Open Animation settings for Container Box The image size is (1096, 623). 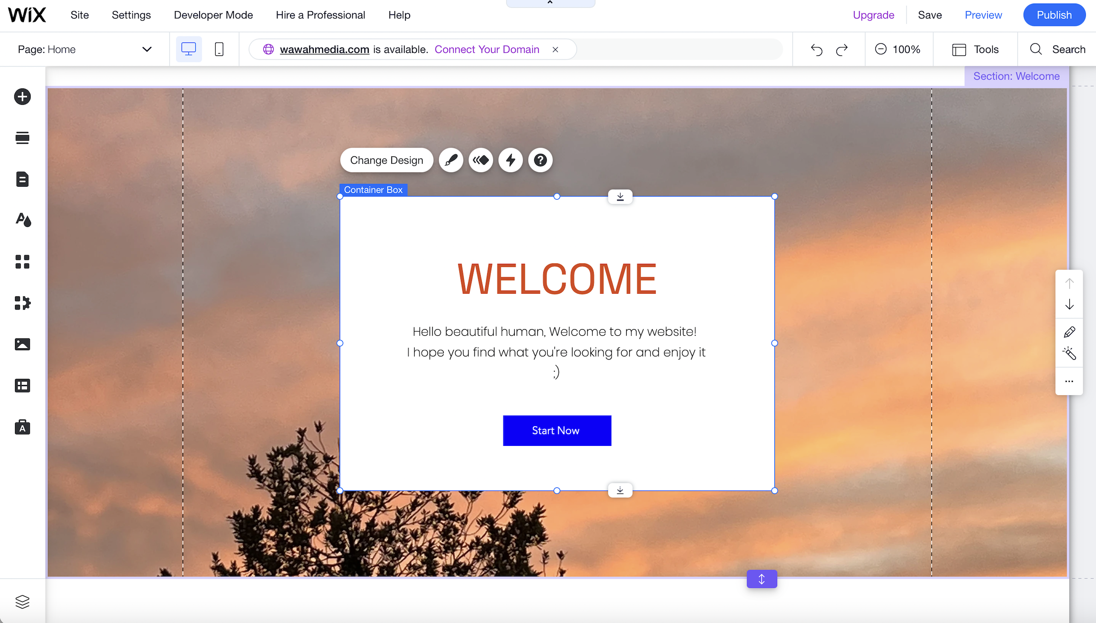point(481,160)
